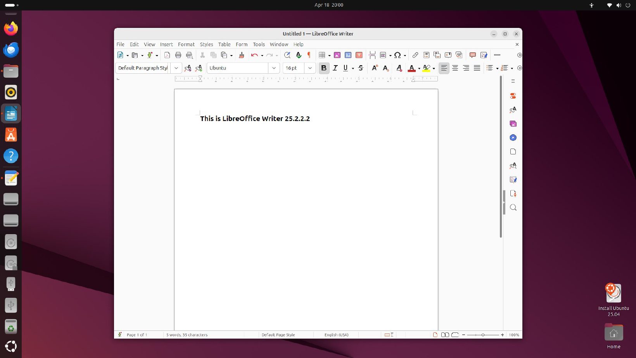Open Find and Replace icon

pyautogui.click(x=287, y=55)
